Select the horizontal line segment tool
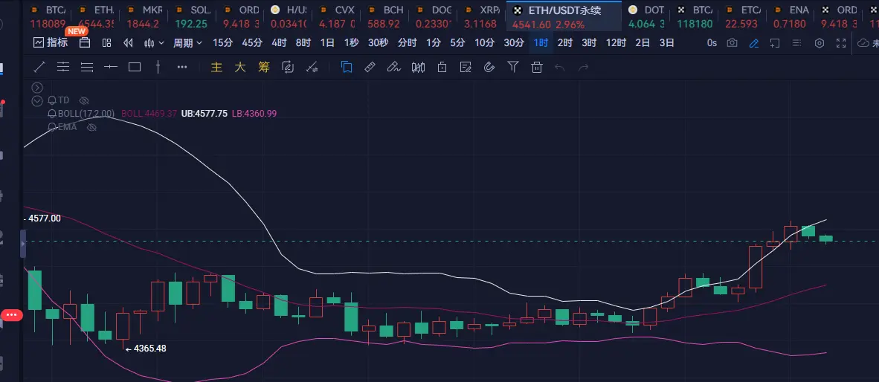 [x=111, y=67]
